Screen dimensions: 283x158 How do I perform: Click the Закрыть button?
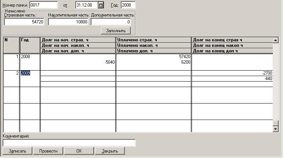click(x=110, y=151)
